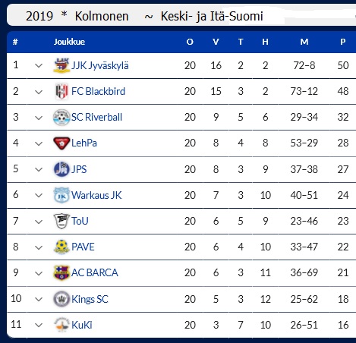Click the ToU shield emblem

click(x=61, y=221)
